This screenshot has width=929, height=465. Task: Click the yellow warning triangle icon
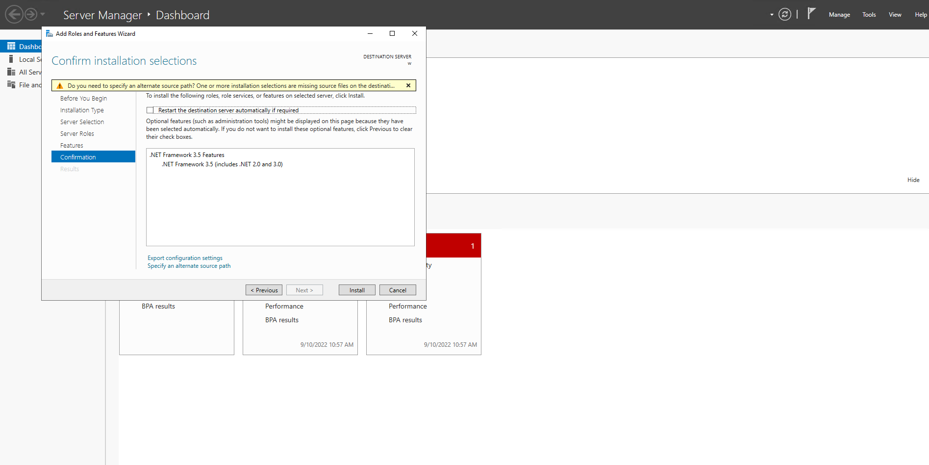(60, 86)
